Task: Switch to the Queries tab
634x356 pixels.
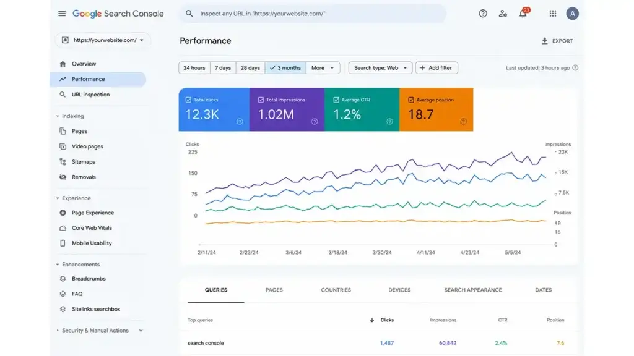Action: [x=216, y=290]
